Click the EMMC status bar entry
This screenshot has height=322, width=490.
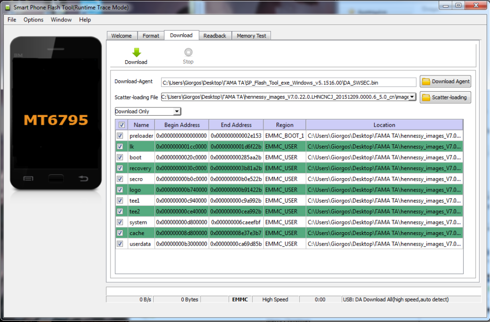click(x=240, y=299)
